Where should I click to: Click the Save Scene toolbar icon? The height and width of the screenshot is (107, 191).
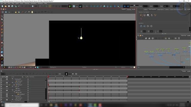pos(9,6)
